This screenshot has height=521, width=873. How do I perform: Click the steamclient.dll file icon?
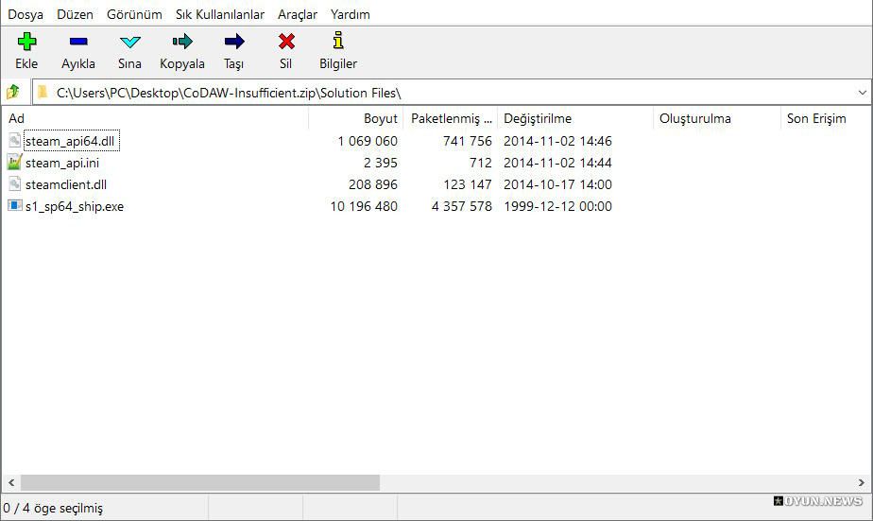(x=15, y=183)
